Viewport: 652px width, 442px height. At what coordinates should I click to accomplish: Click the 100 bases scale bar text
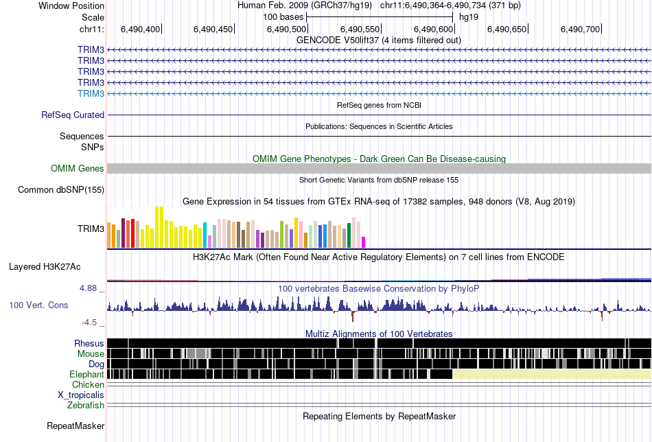tap(283, 17)
